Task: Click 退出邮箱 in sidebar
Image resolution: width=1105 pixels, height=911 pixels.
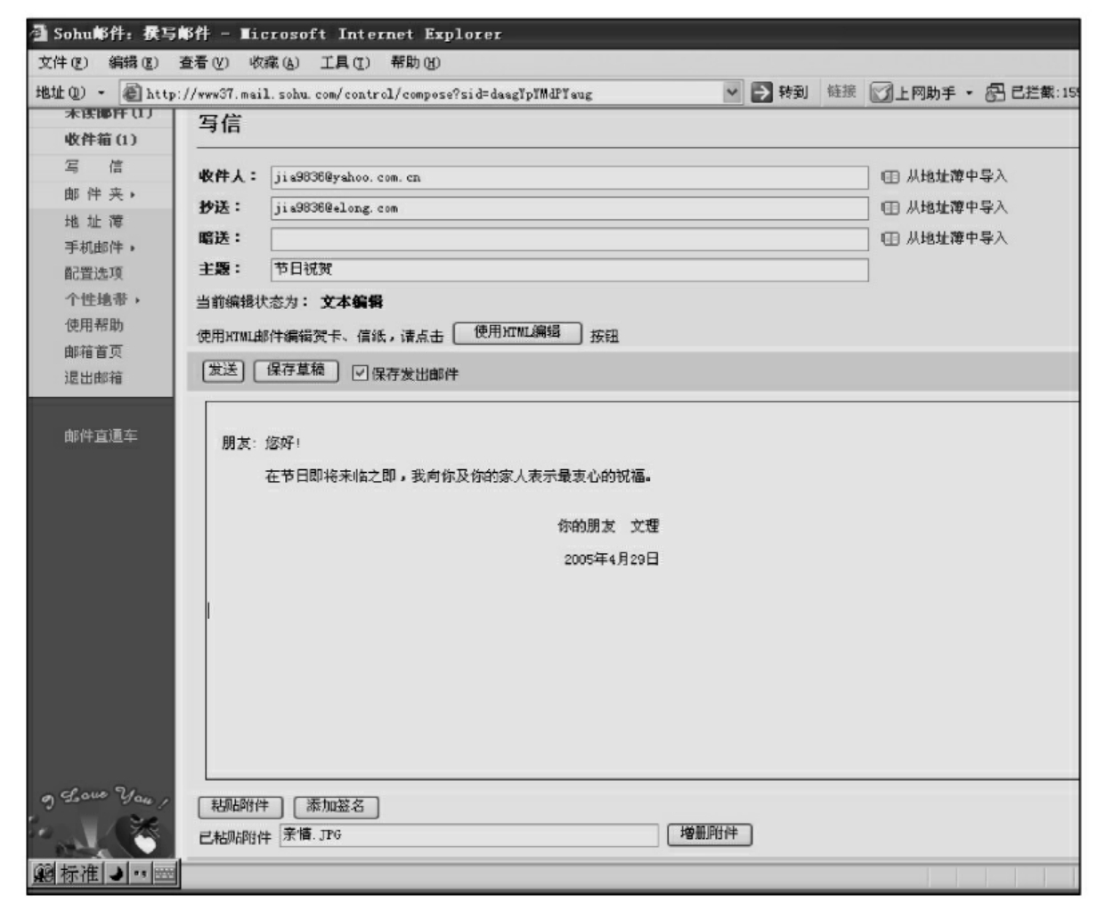Action: 93,378
